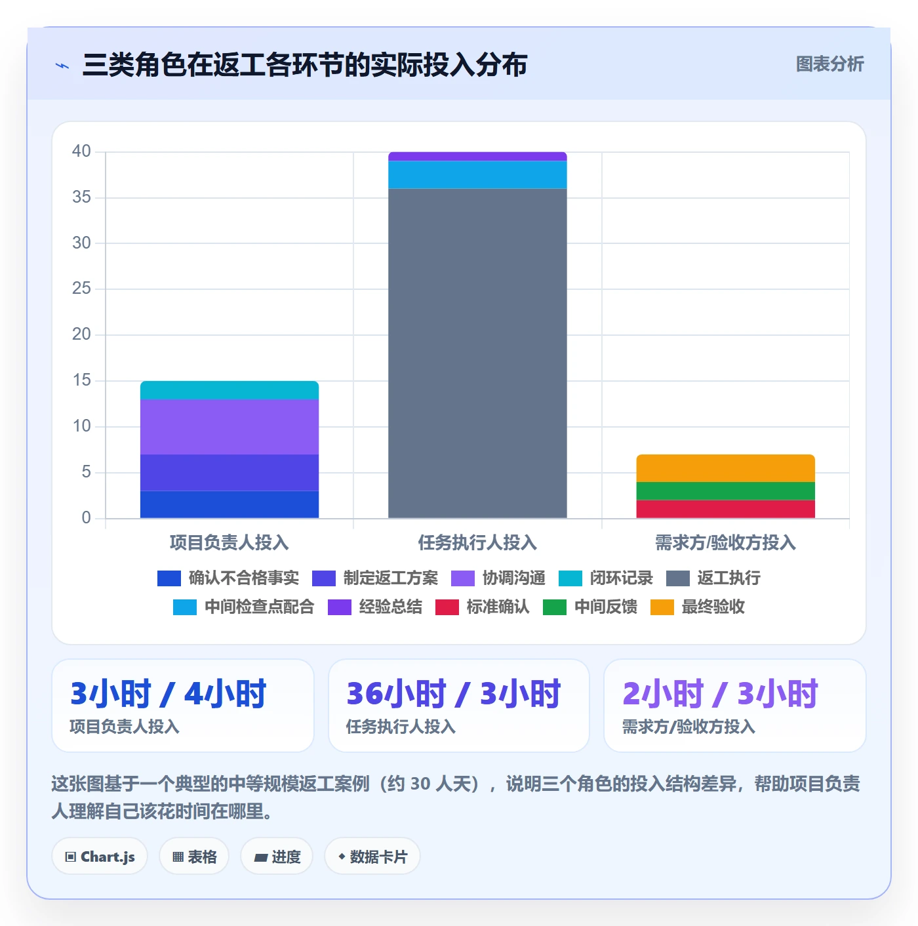Click the y-axis tick label 40
Viewport: 918px width, 926px height.
pyautogui.click(x=81, y=151)
